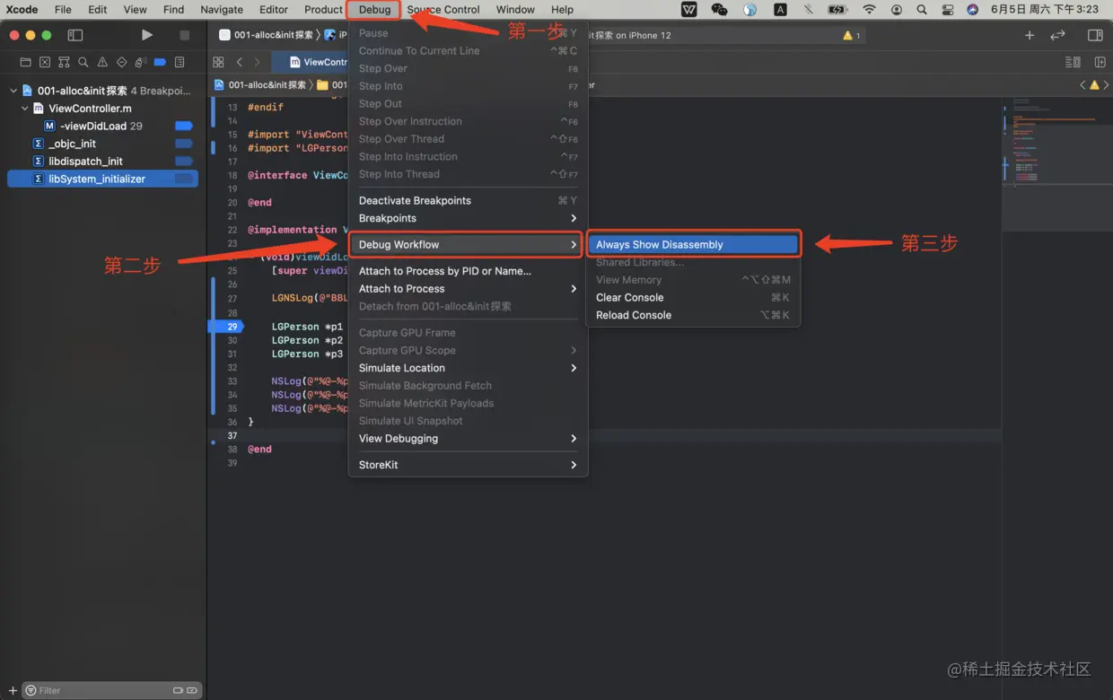1113x700 pixels.
Task: Expand the Simulate Location submenu
Action: [x=468, y=368]
